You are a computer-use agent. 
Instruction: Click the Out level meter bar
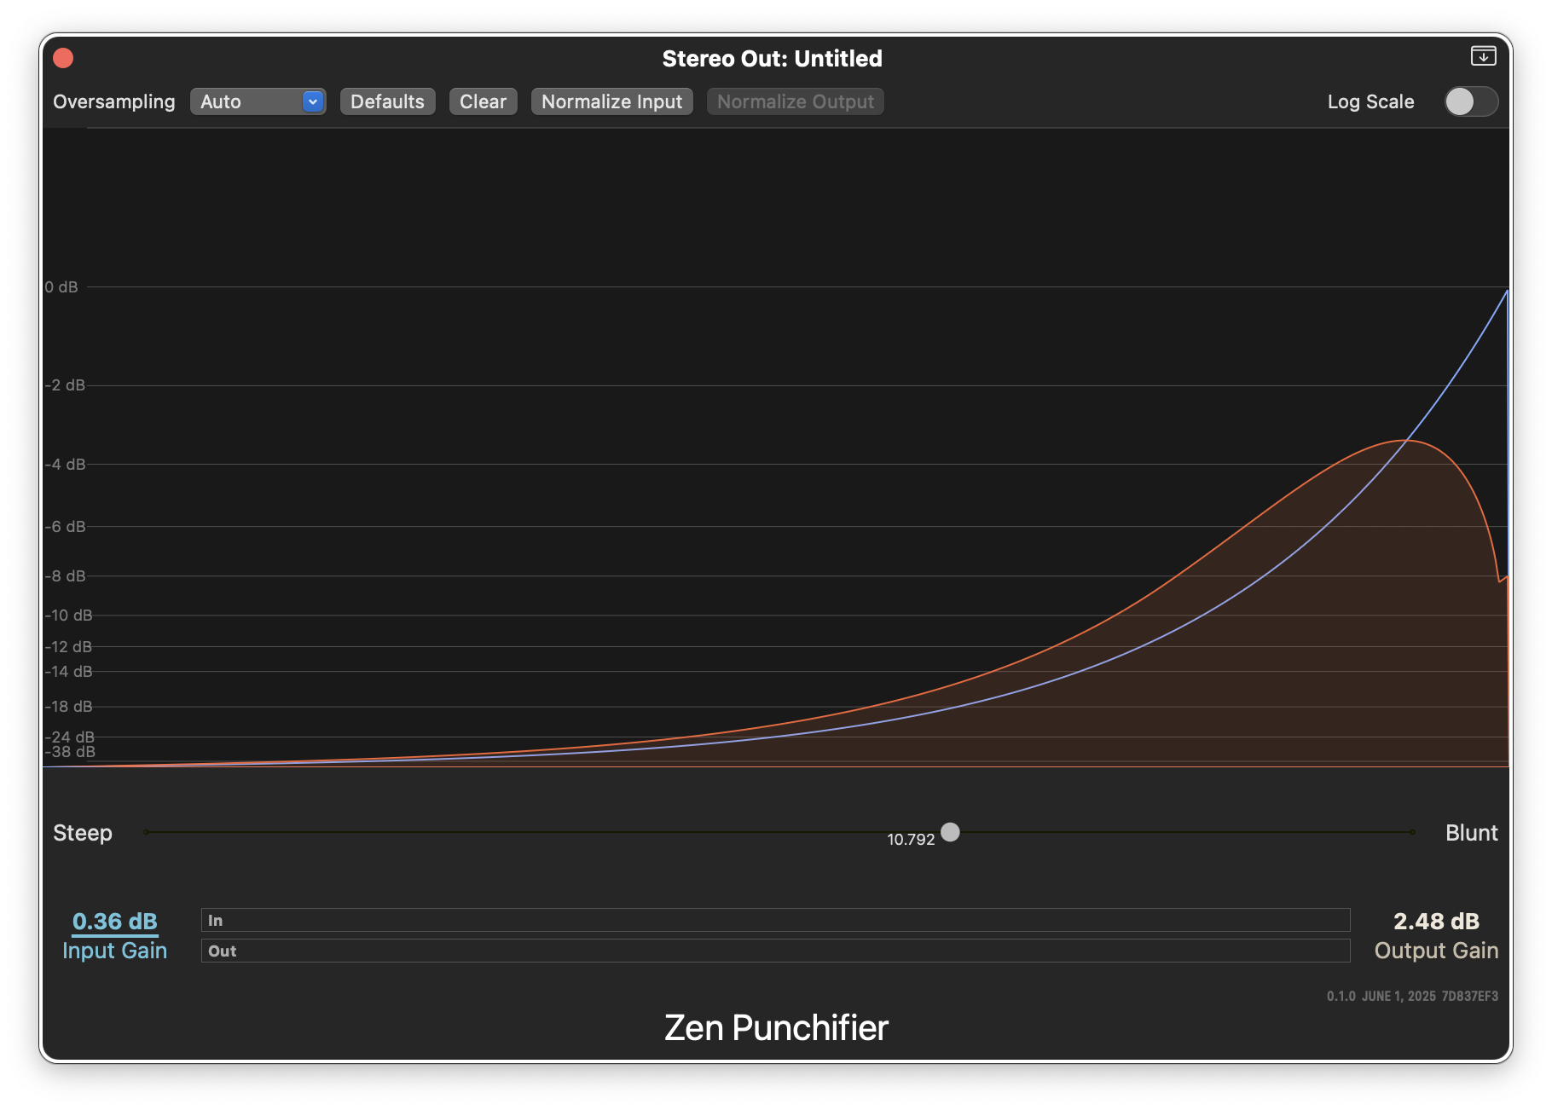(775, 951)
